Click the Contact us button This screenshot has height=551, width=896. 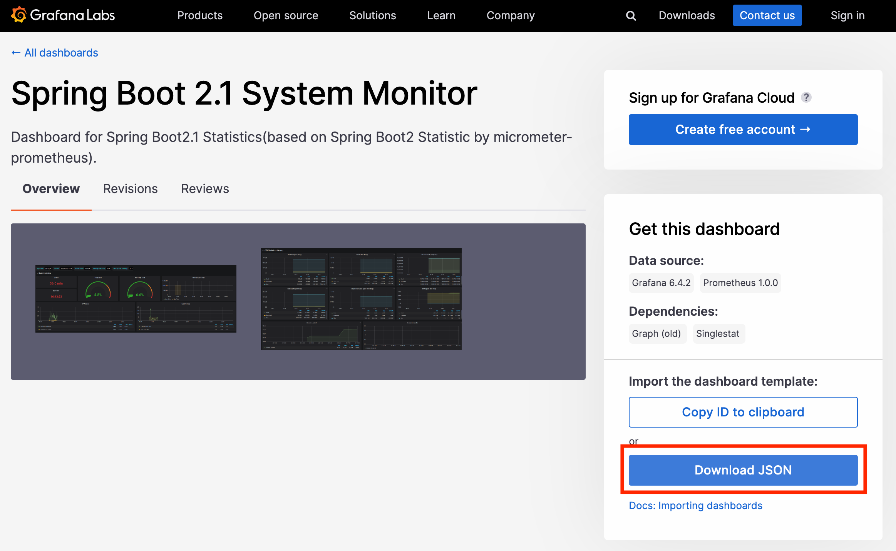coord(767,15)
